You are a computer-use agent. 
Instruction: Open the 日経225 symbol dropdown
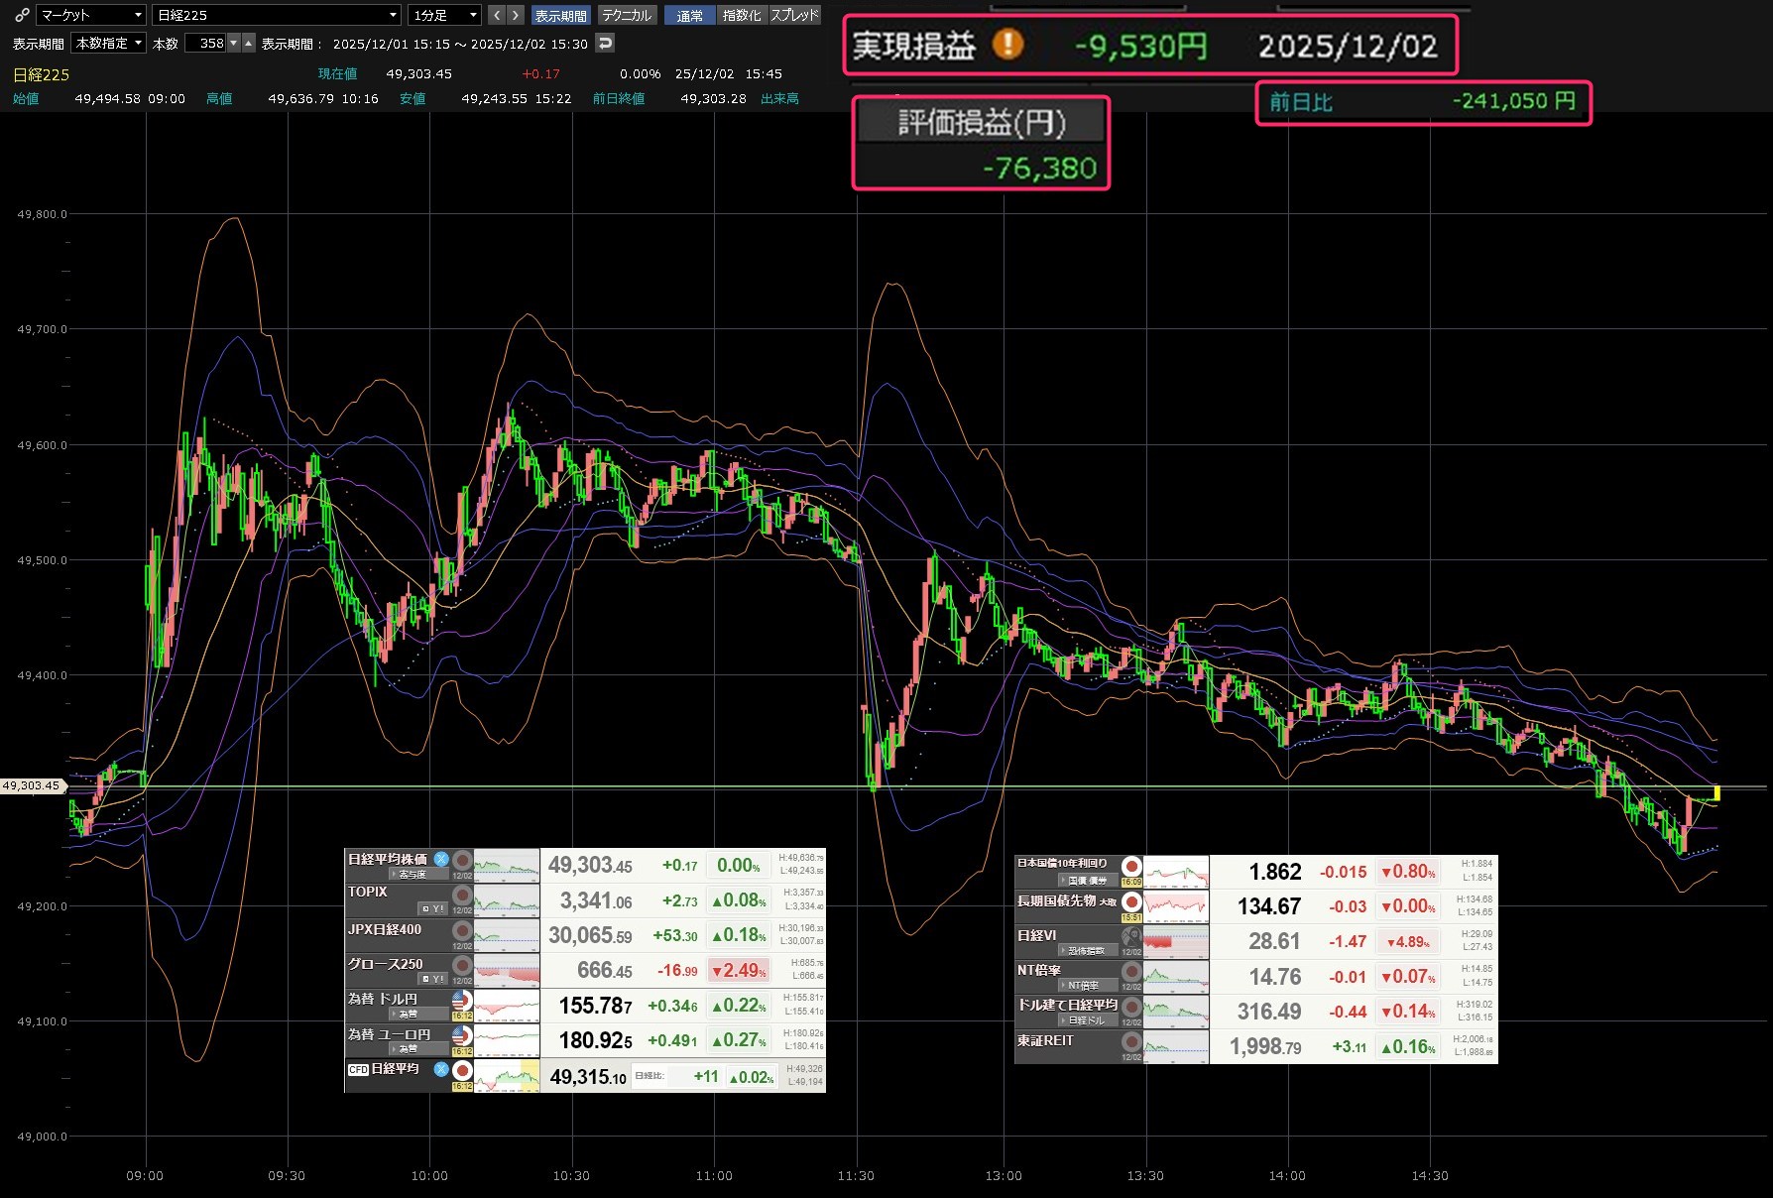point(276,15)
